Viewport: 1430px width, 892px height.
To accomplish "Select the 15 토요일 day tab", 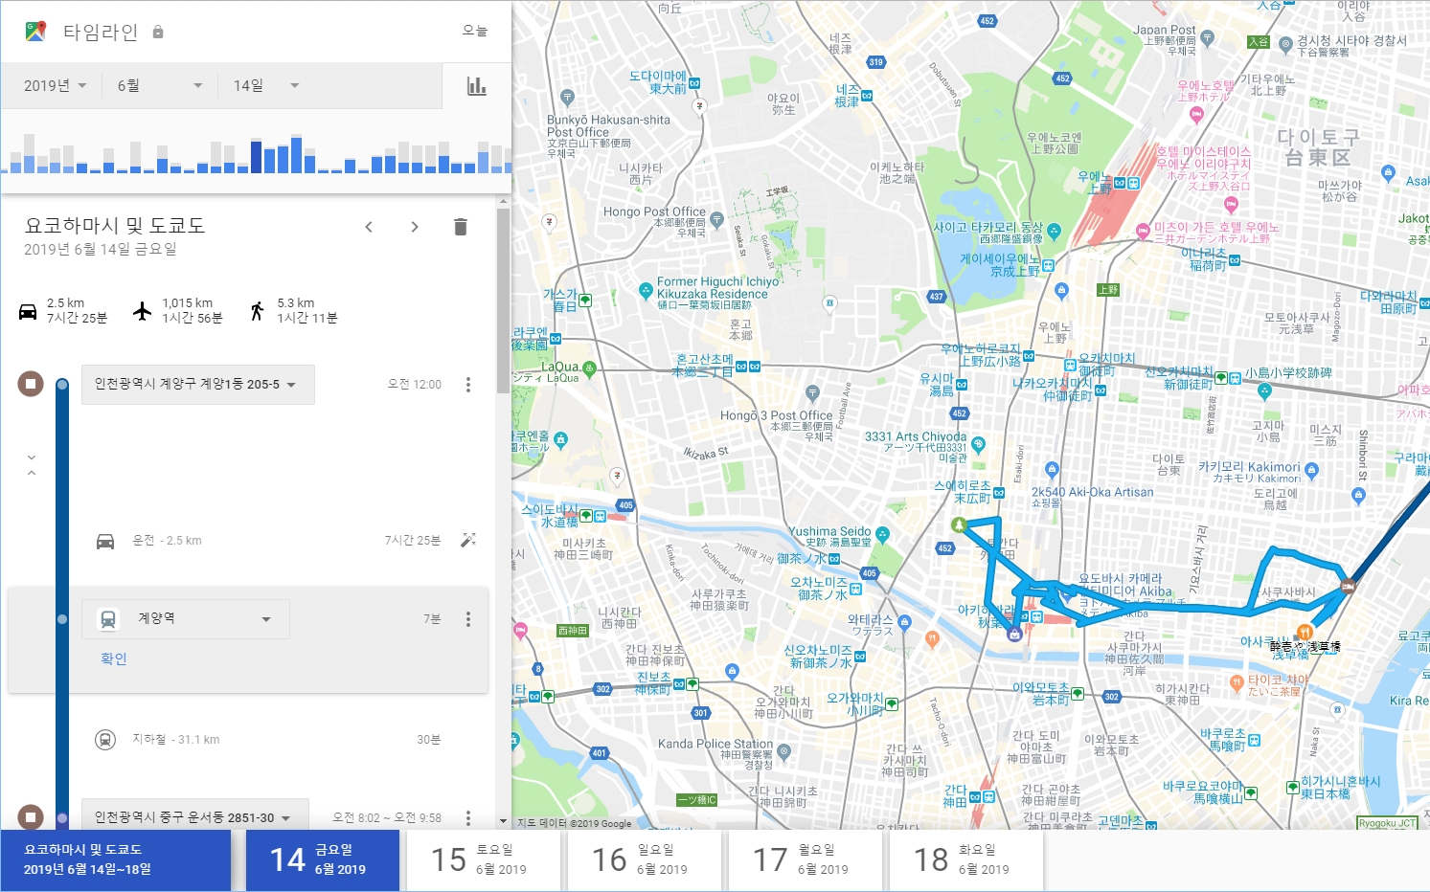I will (484, 860).
